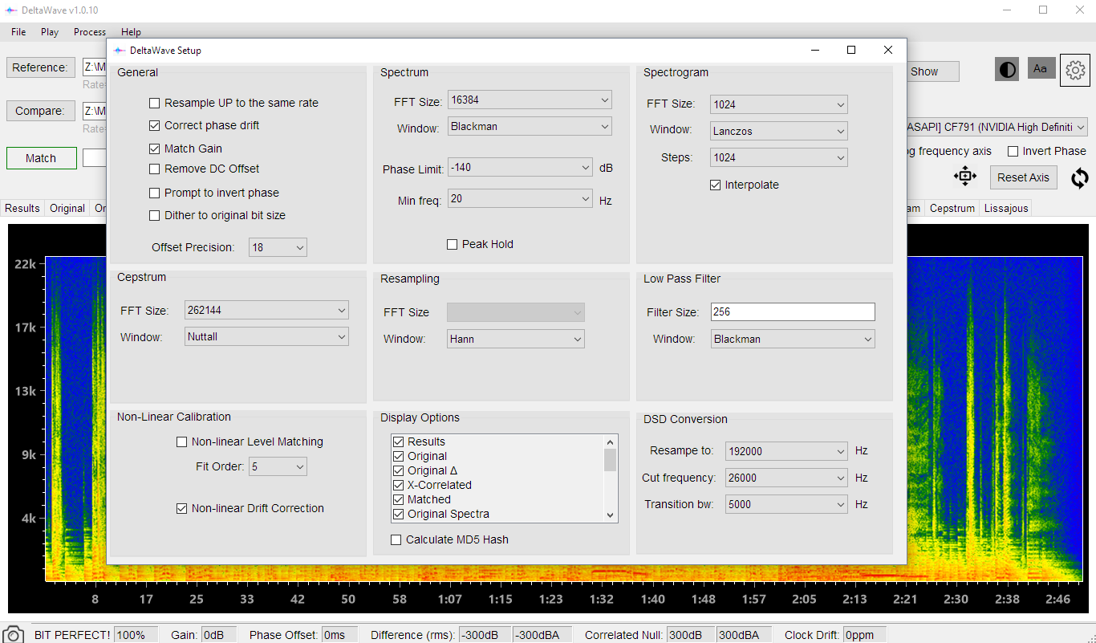This screenshot has width=1096, height=643.
Task: Switch to the Lissajous tab
Action: click(x=1006, y=208)
